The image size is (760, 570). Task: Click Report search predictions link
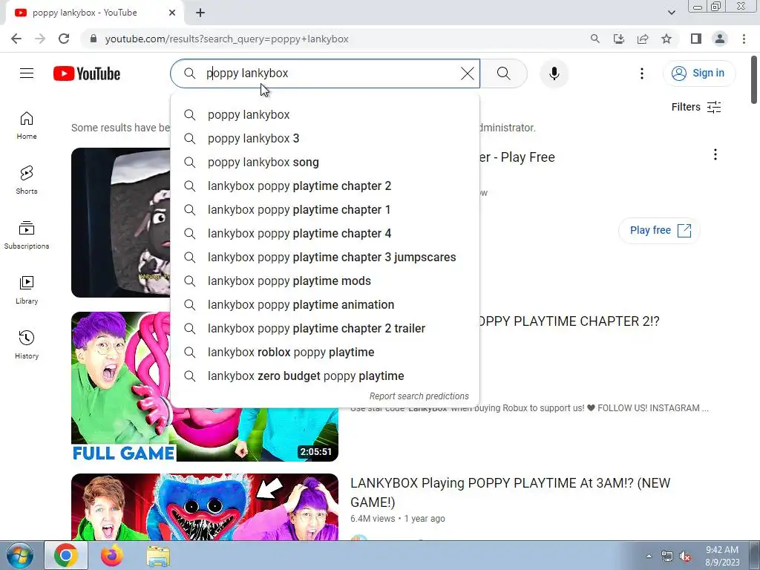419,396
